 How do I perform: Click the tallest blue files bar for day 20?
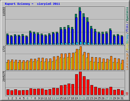tap(80, 28)
